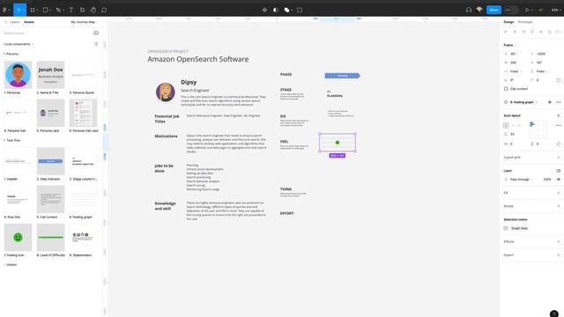Screen dimensions: 564x317
Task: Switch to the Assets tab
Action: (29, 22)
